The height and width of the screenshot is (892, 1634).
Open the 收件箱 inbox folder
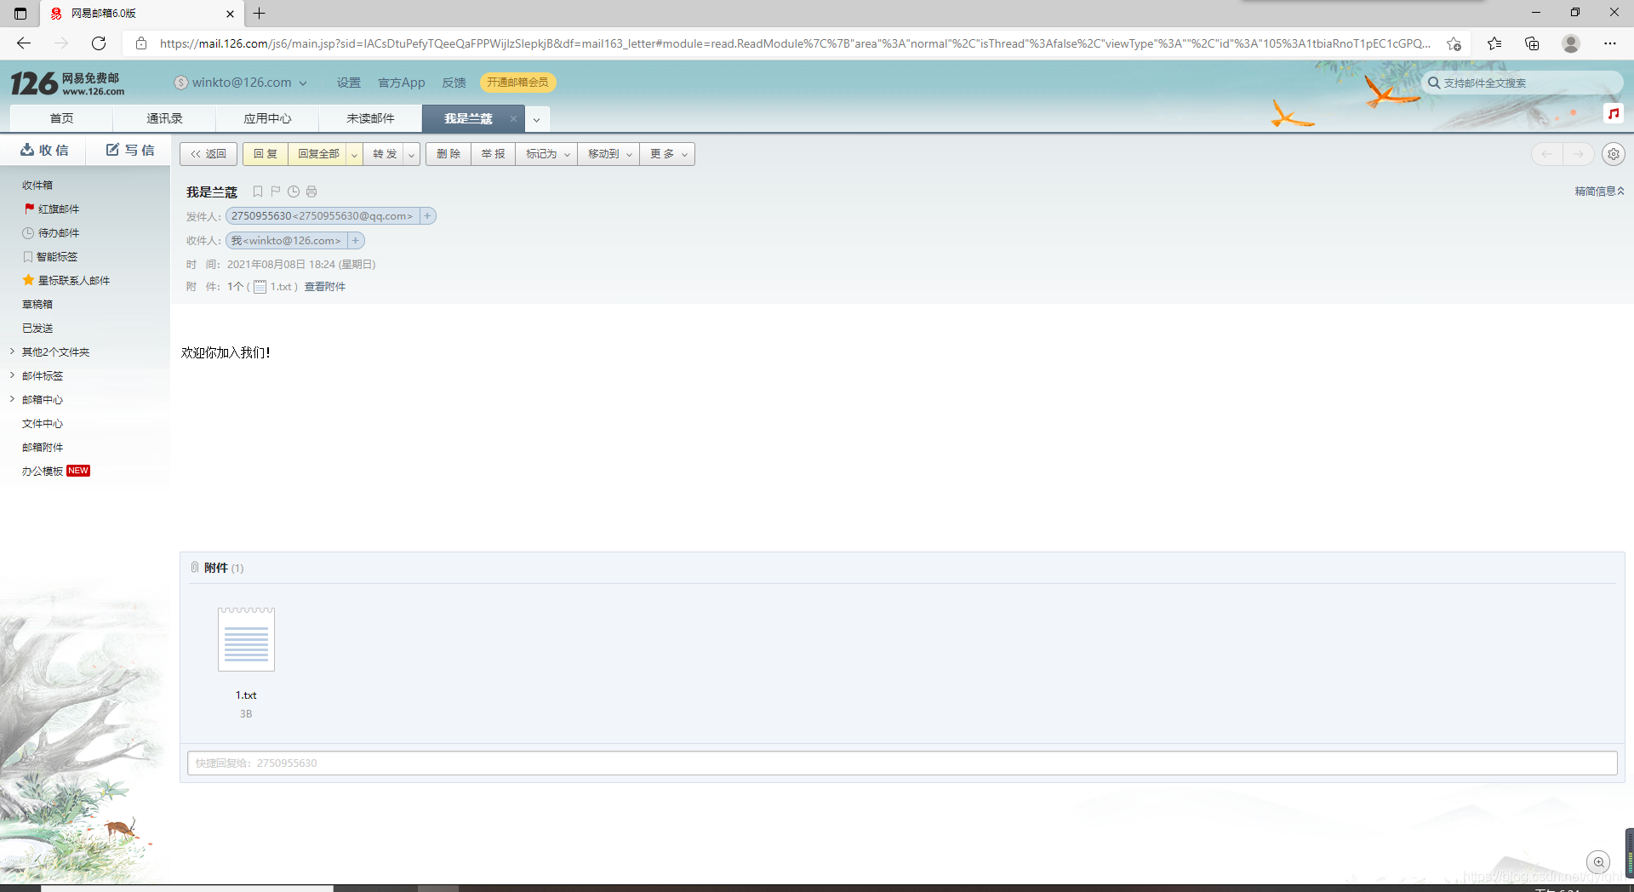point(37,185)
